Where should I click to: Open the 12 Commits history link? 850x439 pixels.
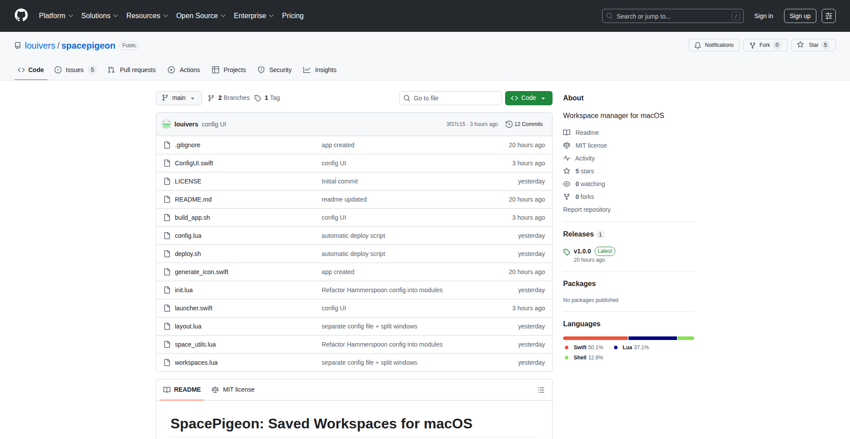[x=524, y=124]
